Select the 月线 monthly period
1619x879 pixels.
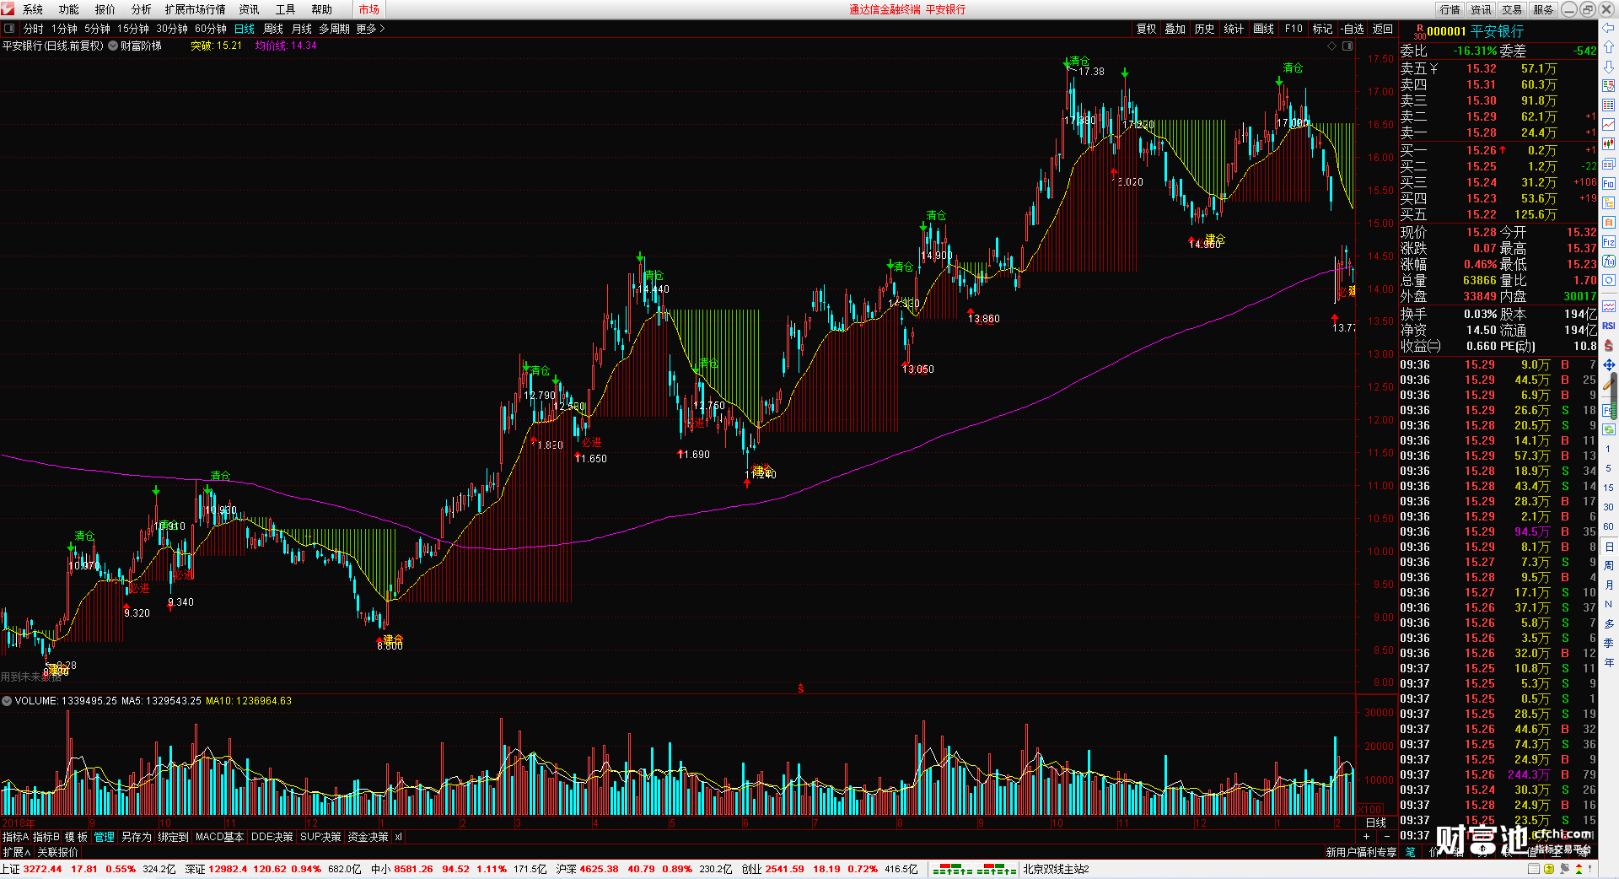[x=302, y=29]
